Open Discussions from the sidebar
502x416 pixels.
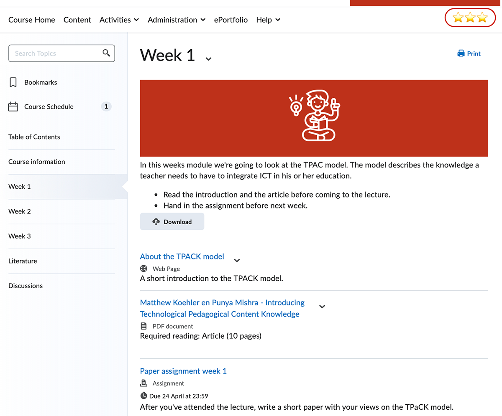click(26, 286)
